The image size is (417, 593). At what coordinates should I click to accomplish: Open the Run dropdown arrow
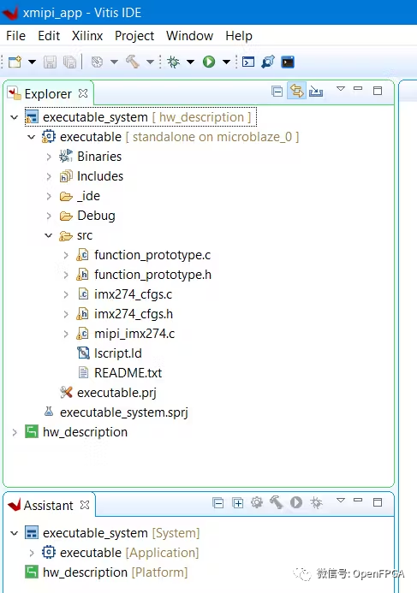point(226,62)
